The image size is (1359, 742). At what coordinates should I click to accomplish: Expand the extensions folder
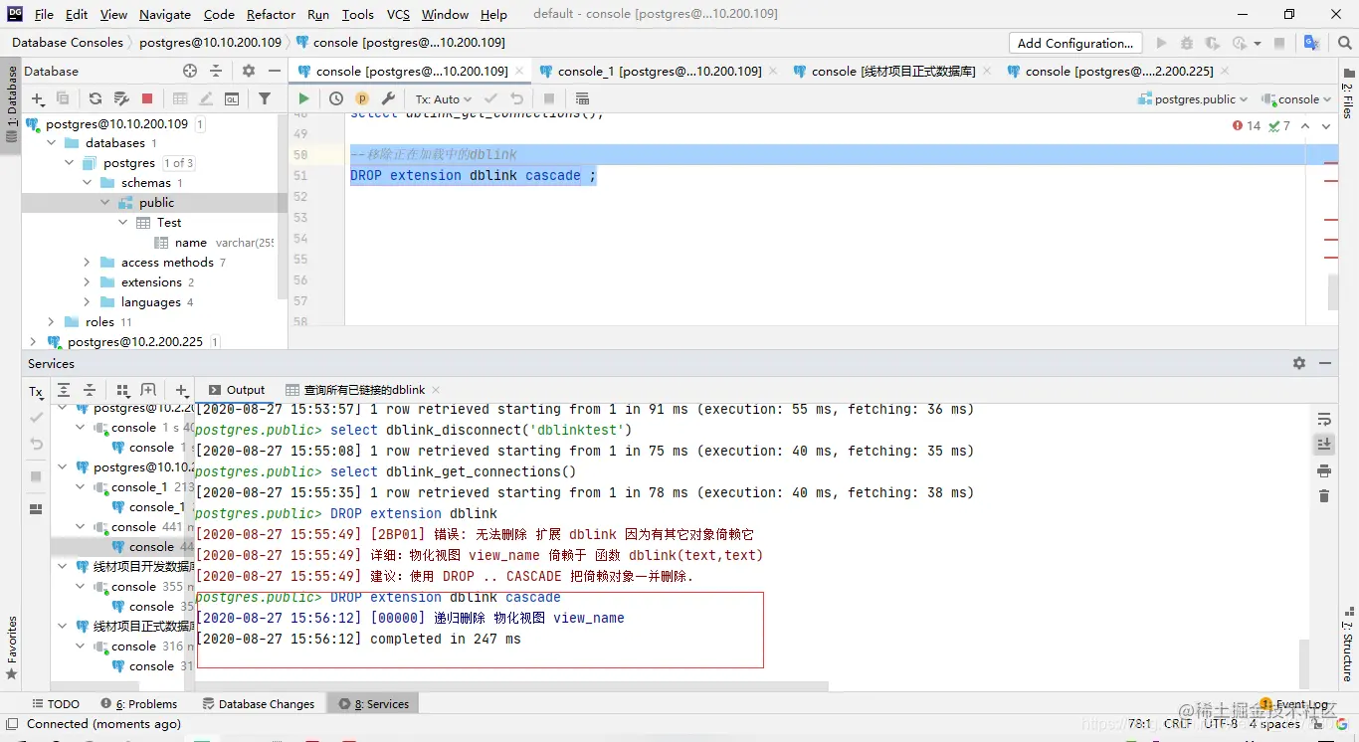[87, 281]
